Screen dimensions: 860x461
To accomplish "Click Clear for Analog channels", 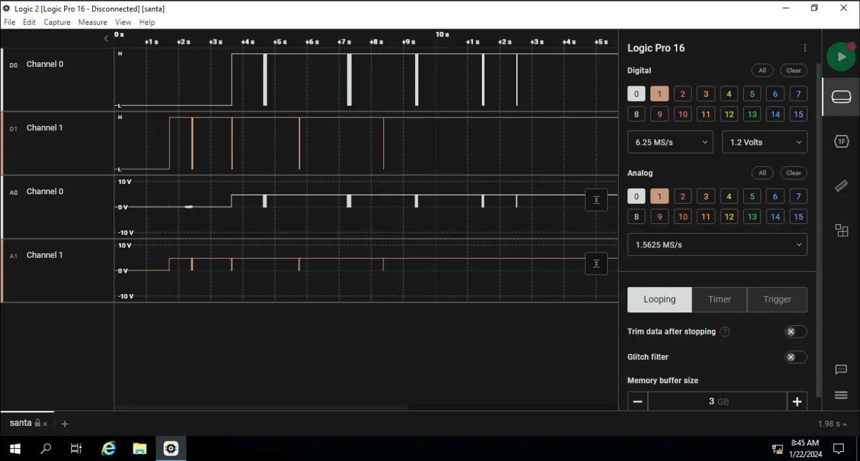I will (x=794, y=173).
